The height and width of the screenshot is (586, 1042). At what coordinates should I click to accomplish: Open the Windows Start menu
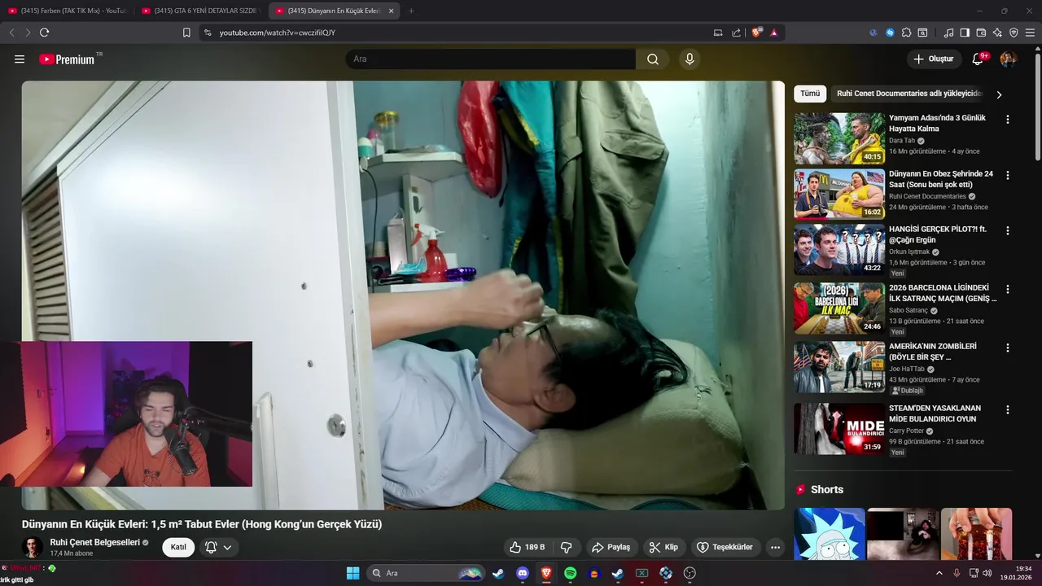352,573
